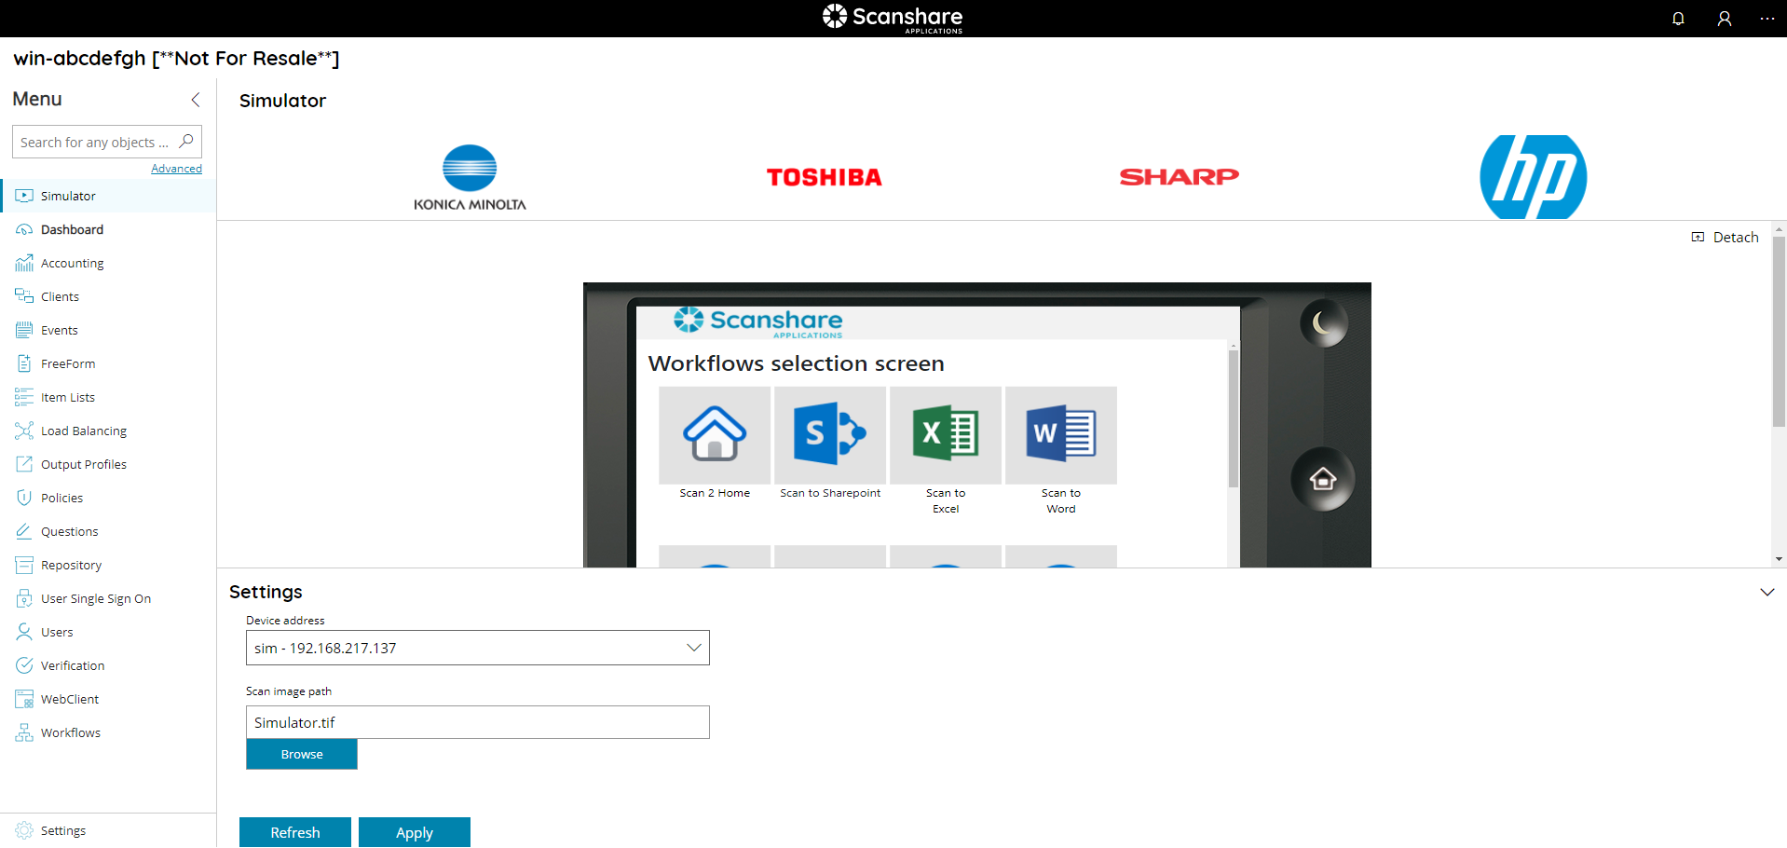
Task: Open the Dashboard panel
Action: [x=71, y=229]
